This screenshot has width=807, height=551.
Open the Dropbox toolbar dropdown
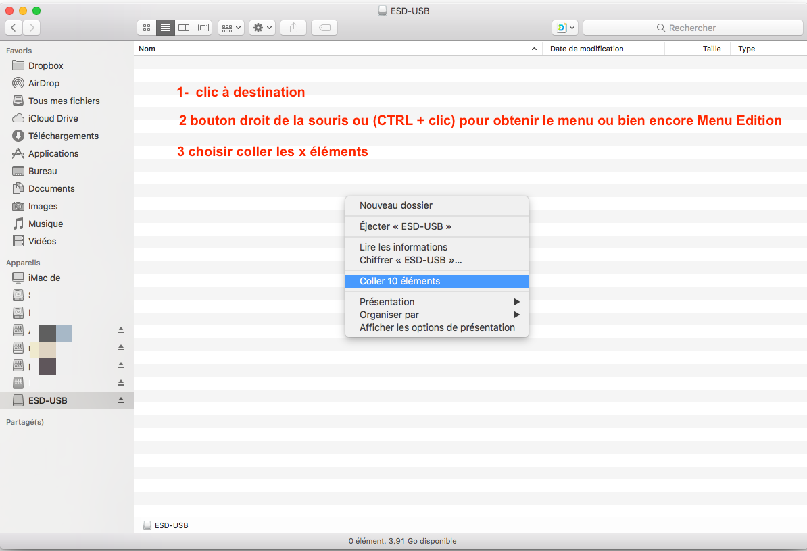coord(565,28)
